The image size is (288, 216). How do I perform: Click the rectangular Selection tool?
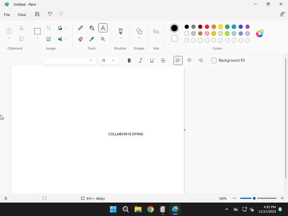pyautogui.click(x=37, y=31)
